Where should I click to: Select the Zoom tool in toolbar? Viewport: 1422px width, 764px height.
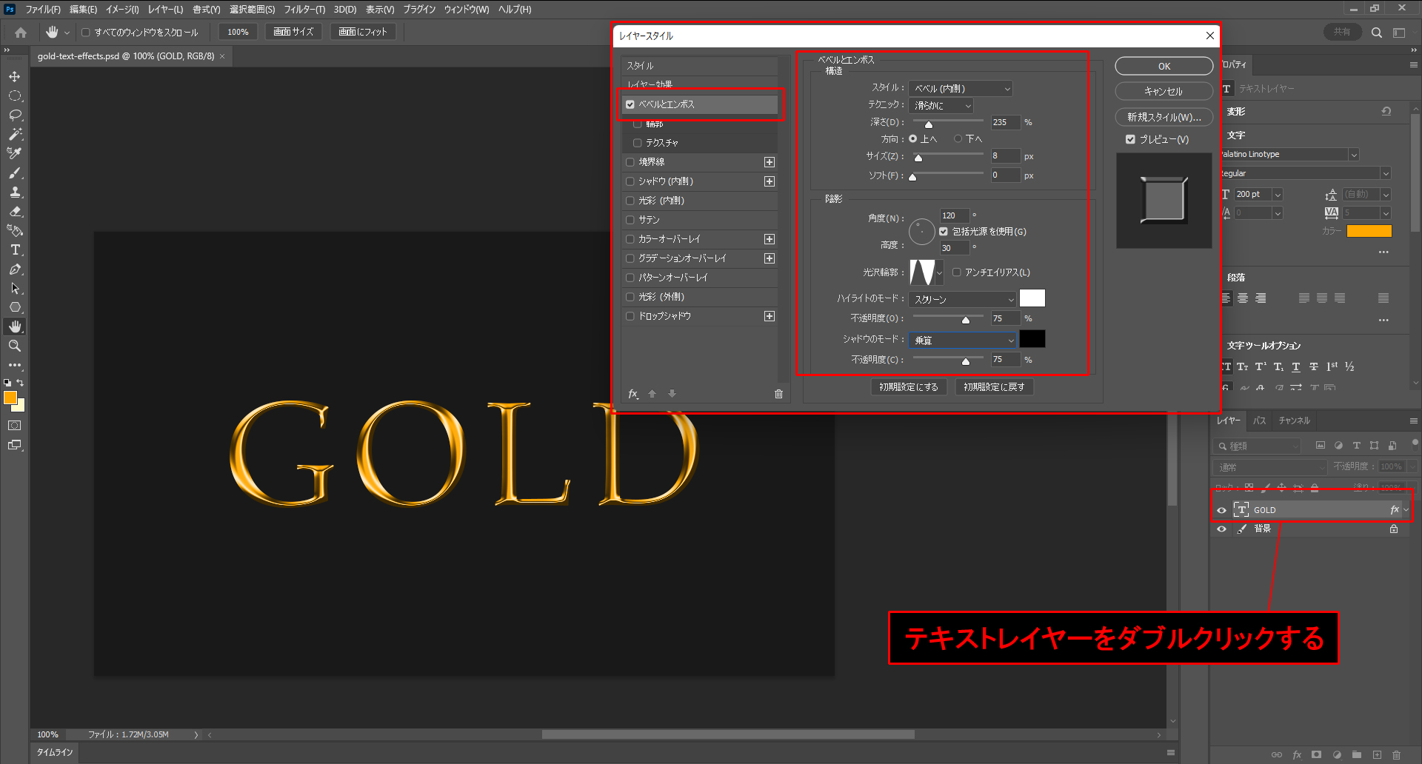click(x=15, y=346)
